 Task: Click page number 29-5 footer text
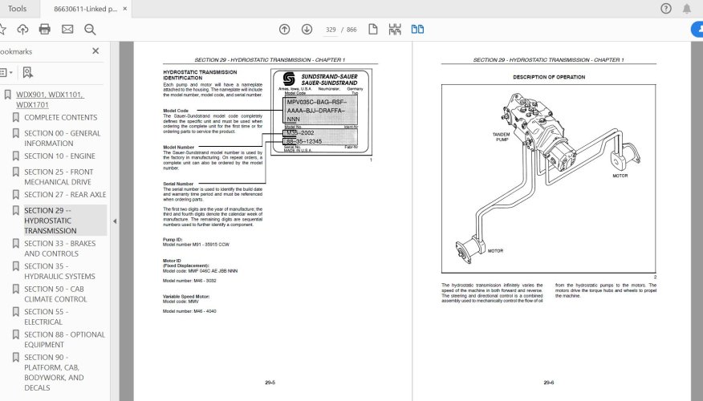tap(270, 383)
